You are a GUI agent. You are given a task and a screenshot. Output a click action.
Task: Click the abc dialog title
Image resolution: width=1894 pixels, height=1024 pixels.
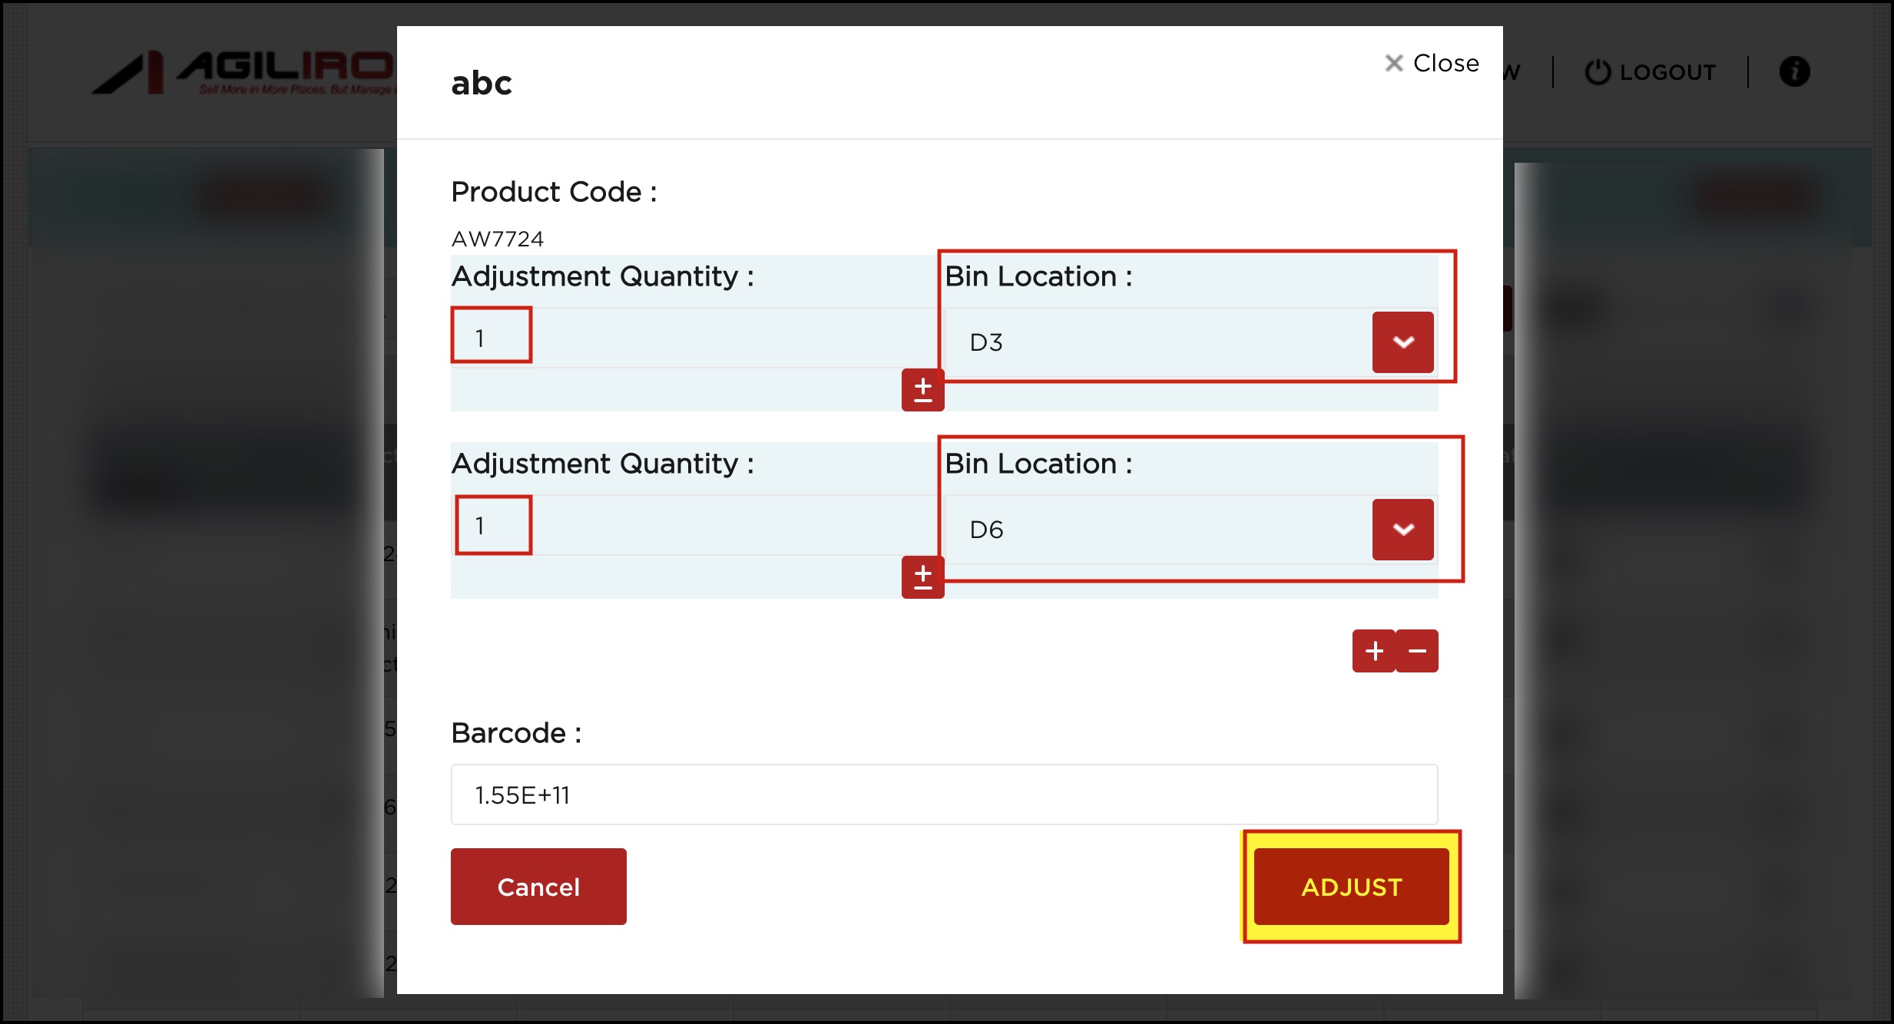coord(482,83)
